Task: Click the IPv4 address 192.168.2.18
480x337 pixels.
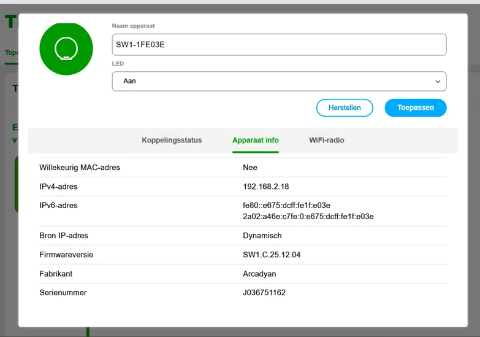Action: coord(265,187)
